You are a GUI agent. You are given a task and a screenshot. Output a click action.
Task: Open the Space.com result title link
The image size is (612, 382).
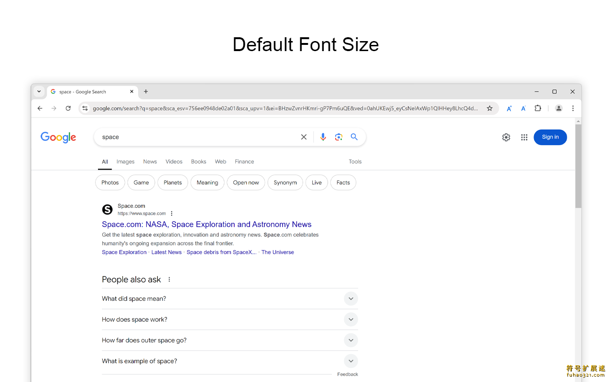point(207,224)
